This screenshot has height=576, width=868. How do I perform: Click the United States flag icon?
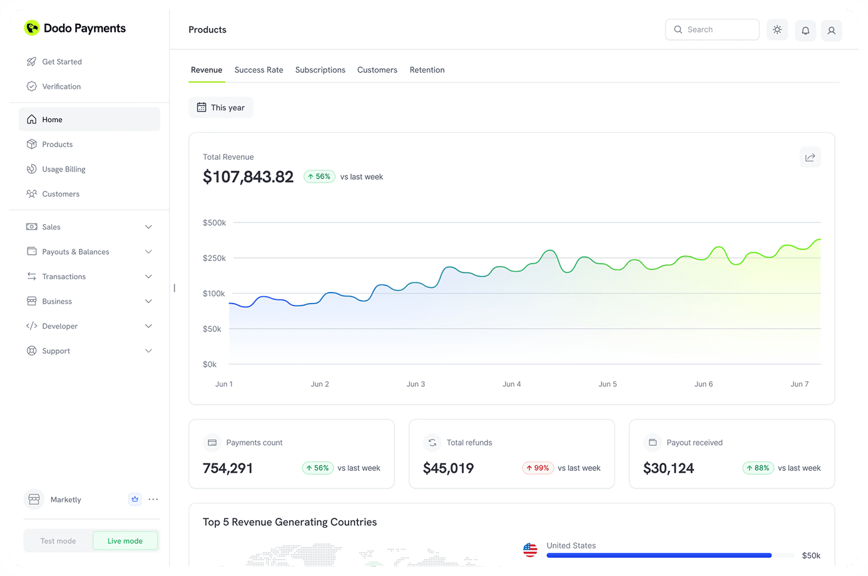click(530, 550)
